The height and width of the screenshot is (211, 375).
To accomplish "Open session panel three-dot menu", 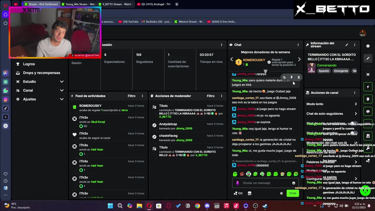I will pos(221,45).
